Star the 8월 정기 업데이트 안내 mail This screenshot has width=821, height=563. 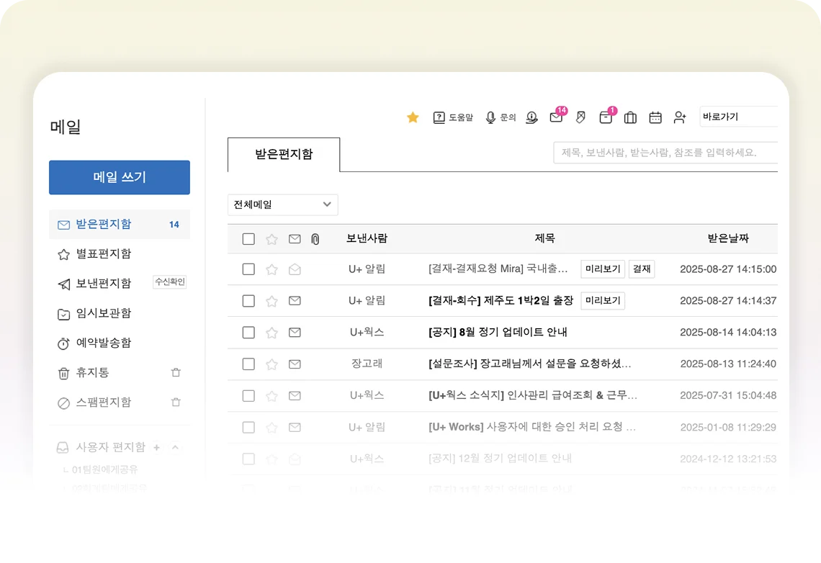[272, 333]
